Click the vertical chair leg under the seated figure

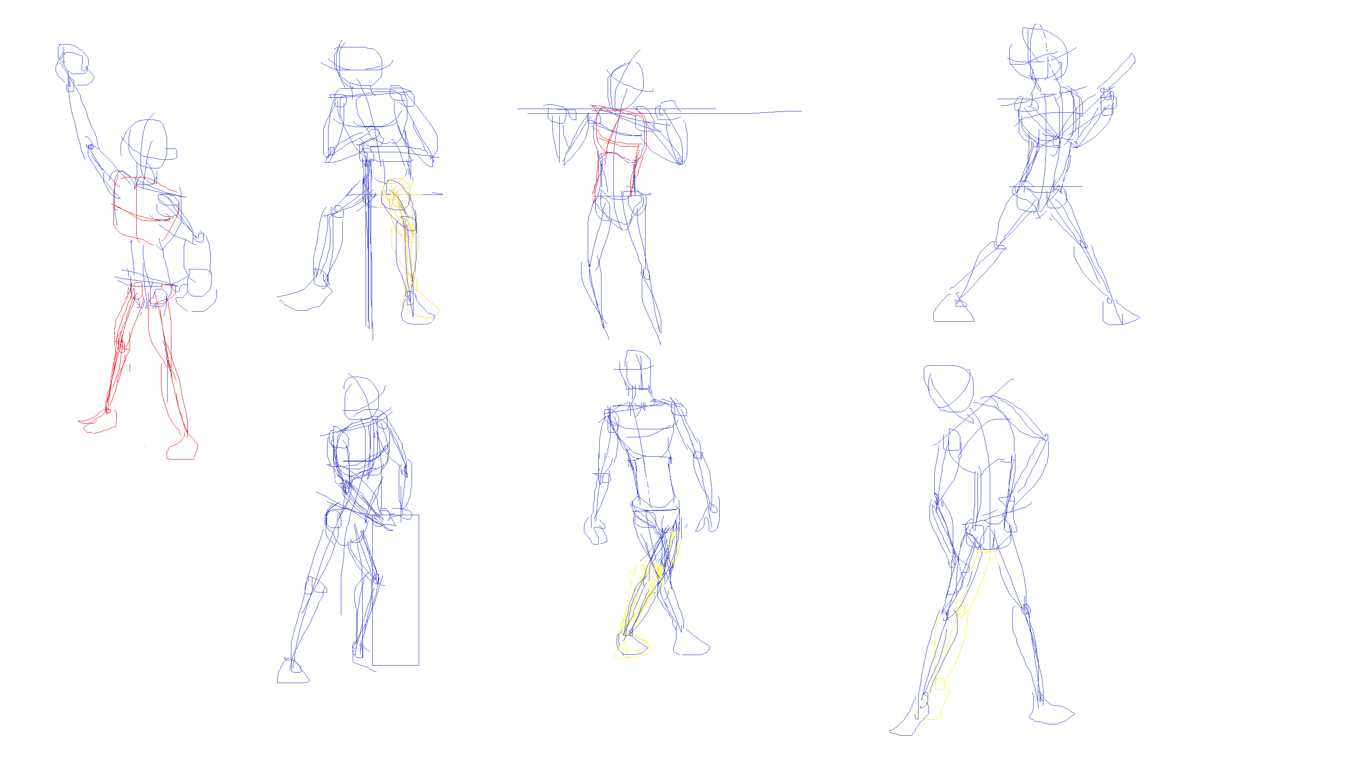pyautogui.click(x=368, y=252)
